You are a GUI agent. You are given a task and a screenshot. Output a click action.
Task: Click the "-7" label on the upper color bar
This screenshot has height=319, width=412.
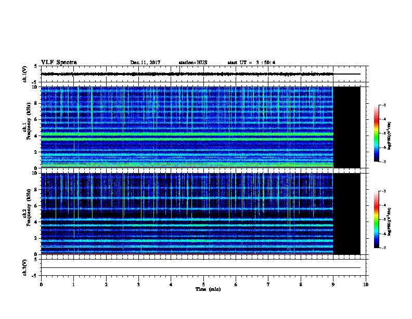pos(384,162)
